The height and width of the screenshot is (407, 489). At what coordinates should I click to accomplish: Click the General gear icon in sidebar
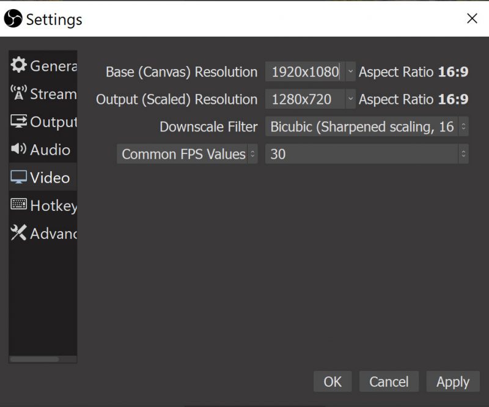[19, 65]
